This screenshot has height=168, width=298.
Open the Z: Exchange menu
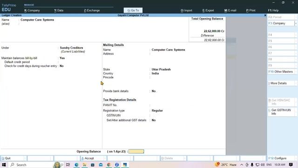point(92,10)
